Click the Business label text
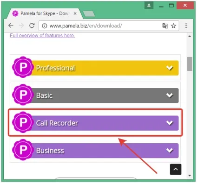The height and width of the screenshot is (183, 197). tap(50, 151)
